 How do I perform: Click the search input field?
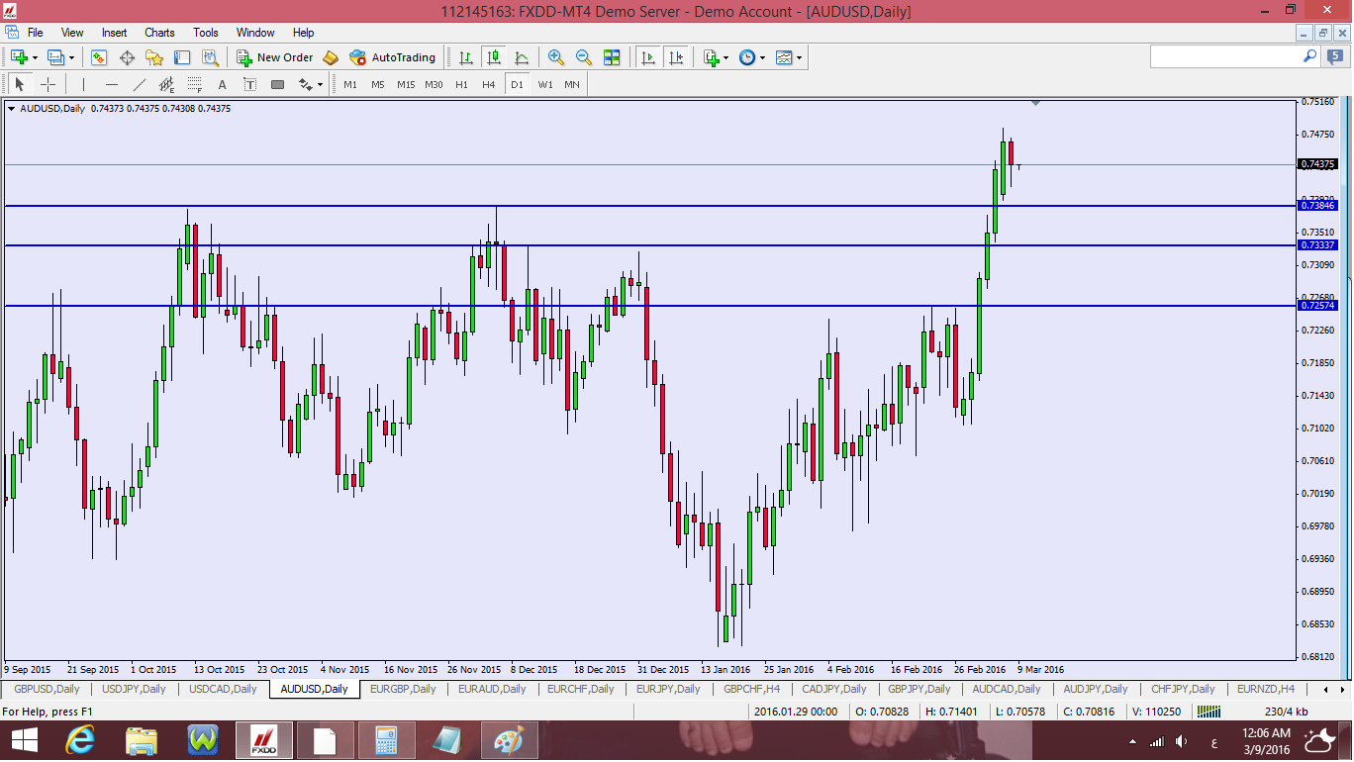click(1225, 57)
